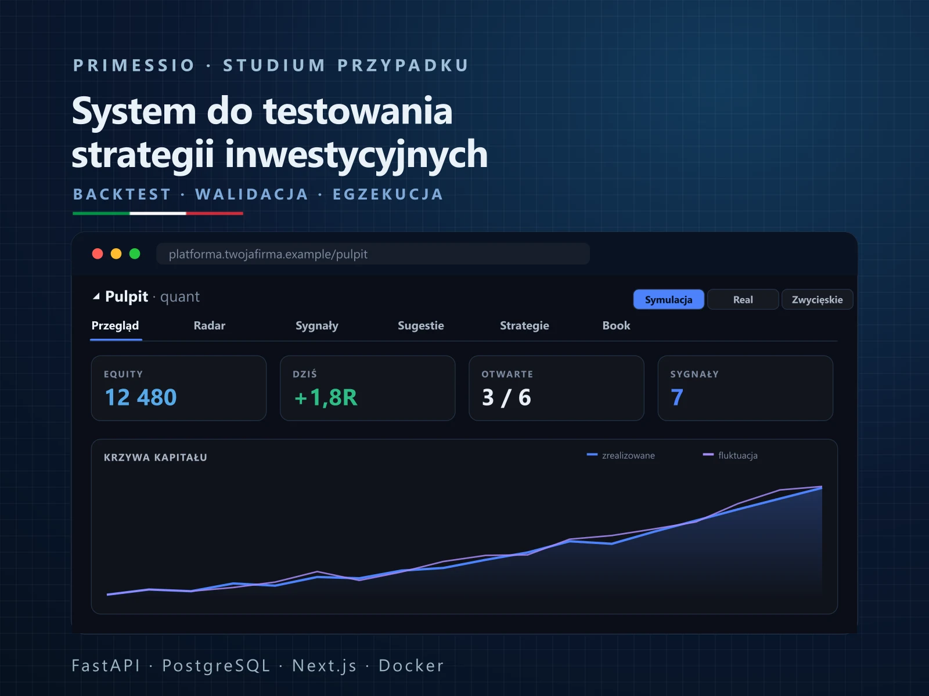Click the Equity card value 12 480
Image resolution: width=929 pixels, height=696 pixels.
pos(141,398)
